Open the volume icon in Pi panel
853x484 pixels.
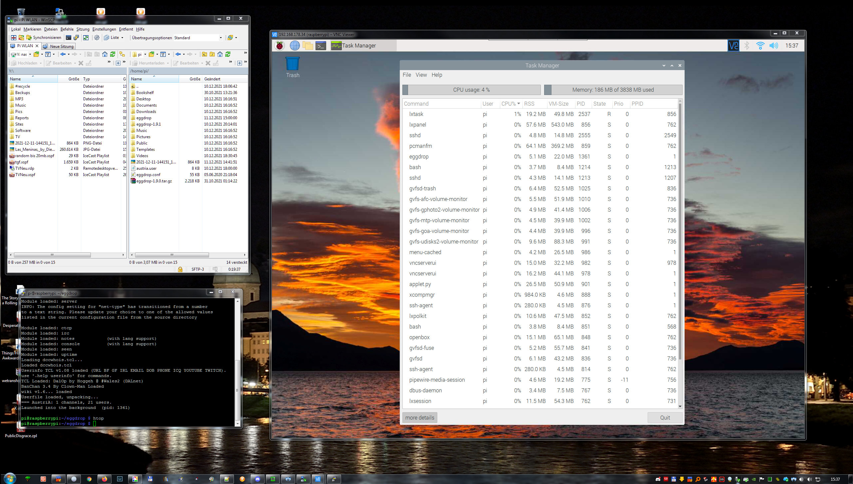pos(773,46)
